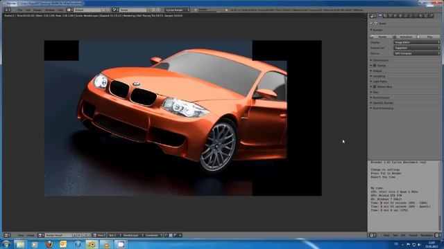Expand the Sampling panel
Image resolution: width=444 pixels, height=249 pixels.
click(x=378, y=76)
